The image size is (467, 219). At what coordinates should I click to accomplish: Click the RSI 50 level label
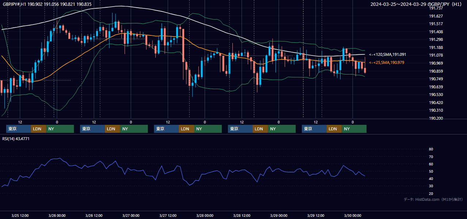(x=431, y=171)
